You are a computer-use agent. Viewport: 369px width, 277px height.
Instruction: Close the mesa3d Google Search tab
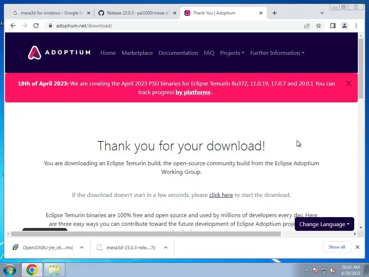pos(89,13)
